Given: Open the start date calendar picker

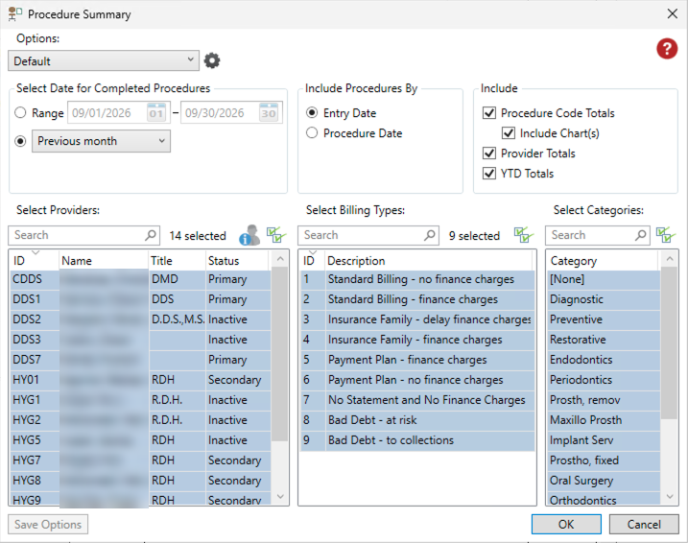Looking at the screenshot, I should (156, 112).
